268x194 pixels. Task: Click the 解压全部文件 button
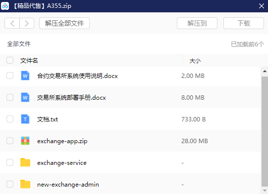pyautogui.click(x=64, y=23)
